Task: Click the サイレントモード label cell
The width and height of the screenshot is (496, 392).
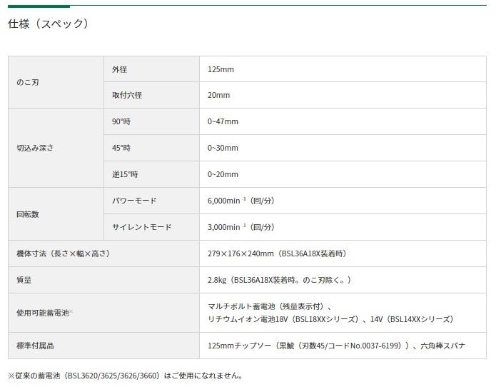Action: click(x=151, y=227)
